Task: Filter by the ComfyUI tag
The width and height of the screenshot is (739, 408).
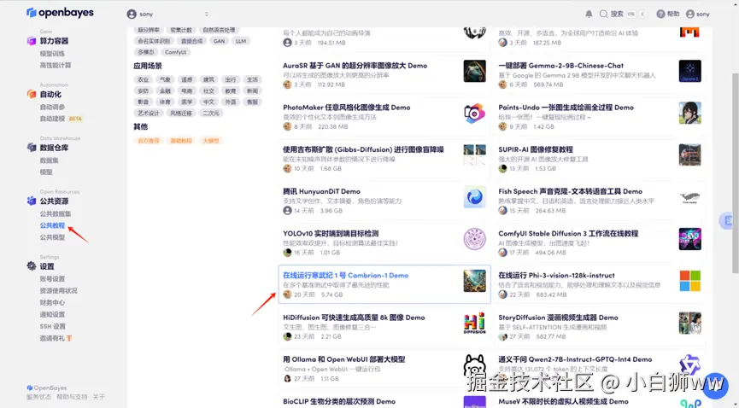Action: pos(176,52)
